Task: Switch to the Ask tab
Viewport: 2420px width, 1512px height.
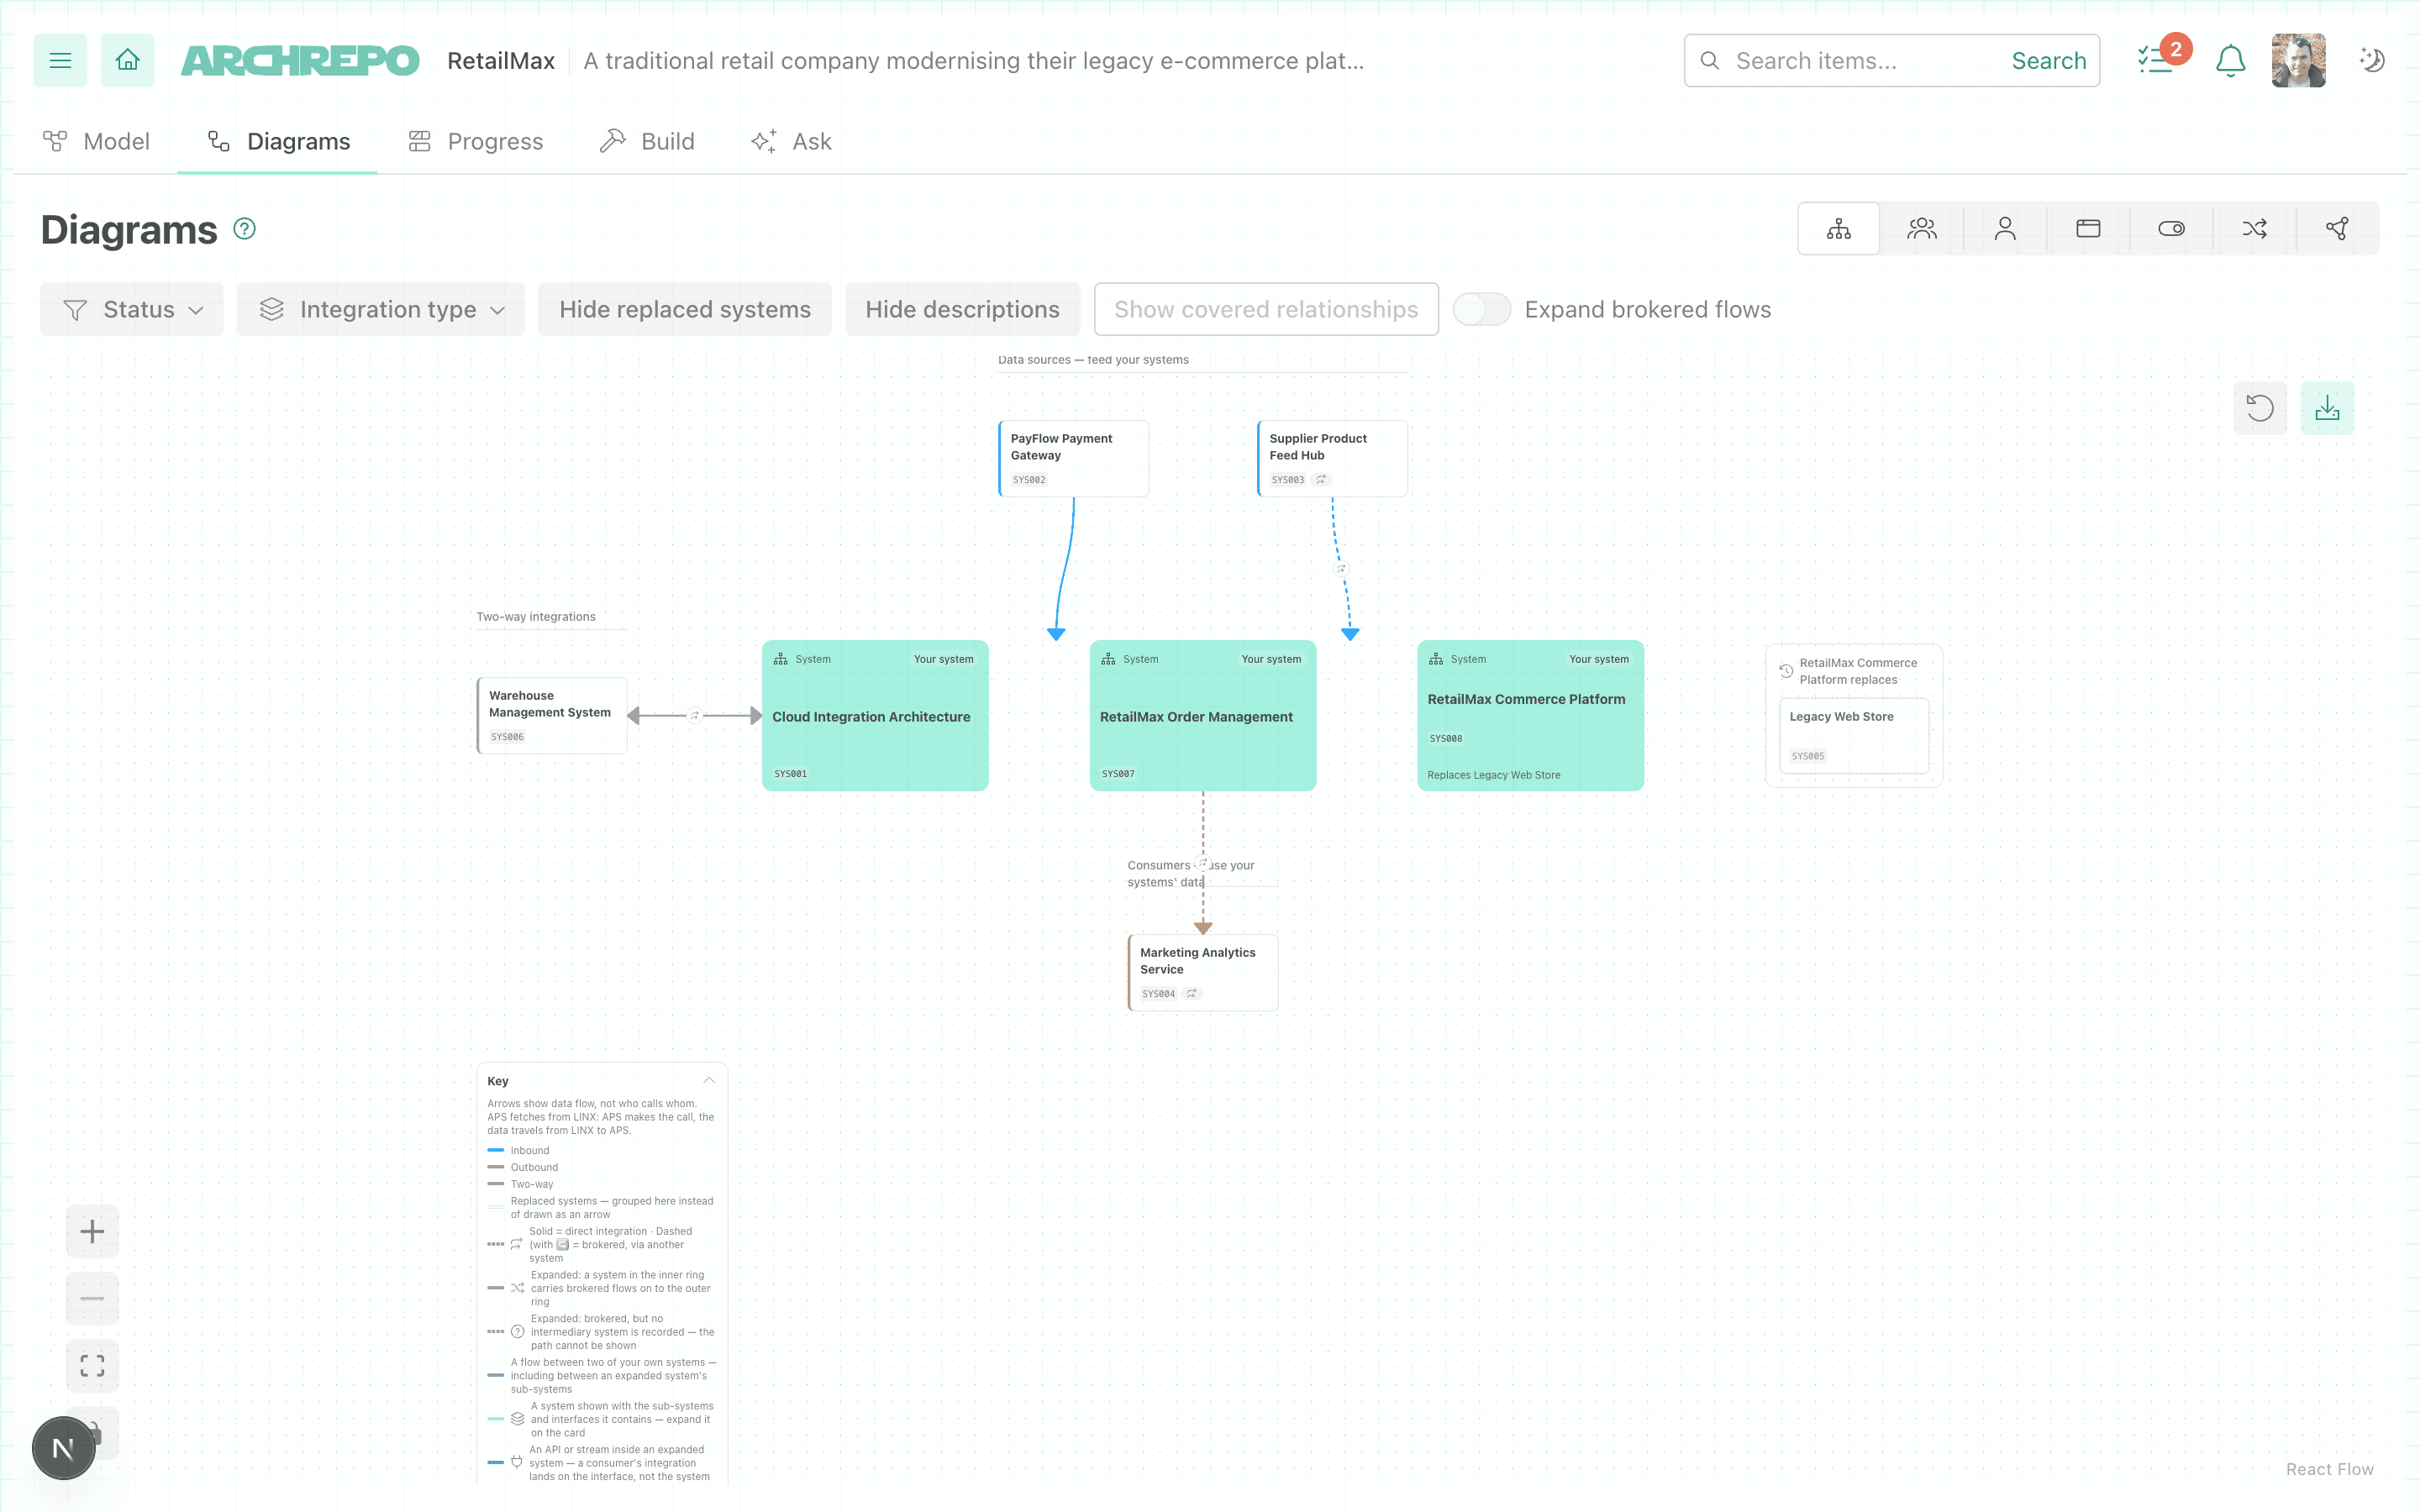Action: [791, 141]
